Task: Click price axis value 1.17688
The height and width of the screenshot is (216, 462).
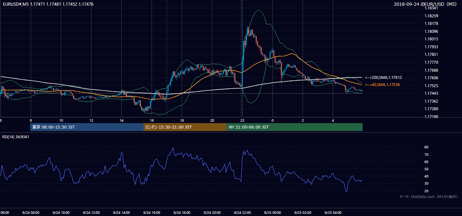Action: point(431,70)
